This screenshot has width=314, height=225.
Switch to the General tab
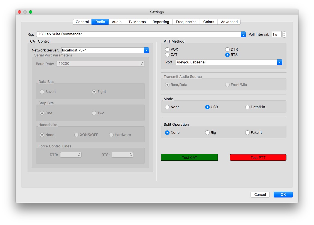coord(82,22)
